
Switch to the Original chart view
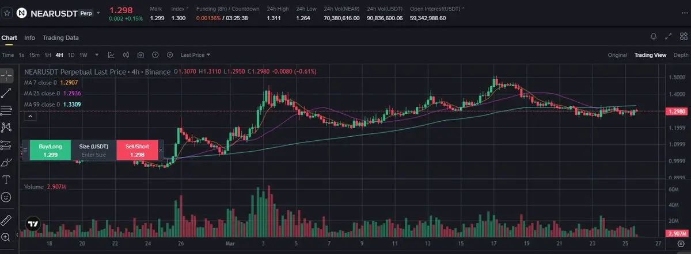coord(617,55)
